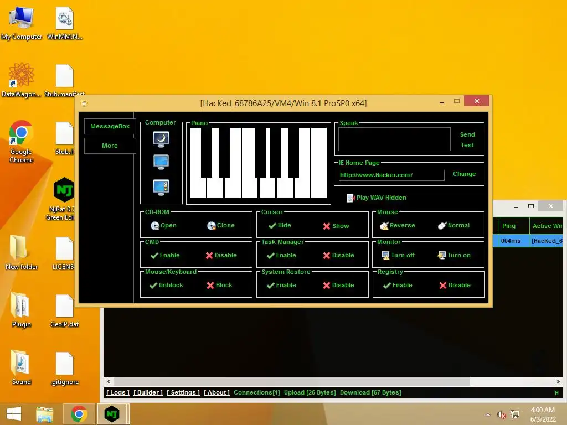Click the IE Home Page URL field

point(391,175)
